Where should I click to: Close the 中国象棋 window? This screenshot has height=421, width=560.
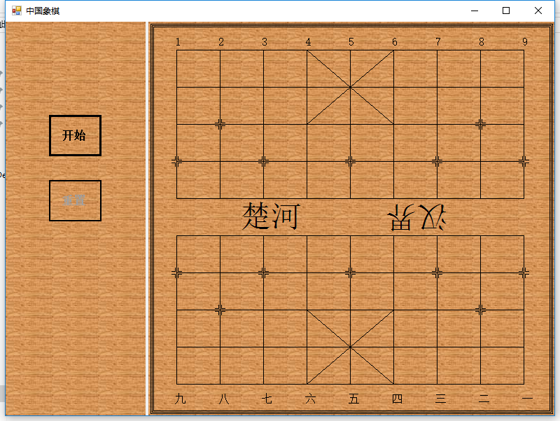[538, 11]
